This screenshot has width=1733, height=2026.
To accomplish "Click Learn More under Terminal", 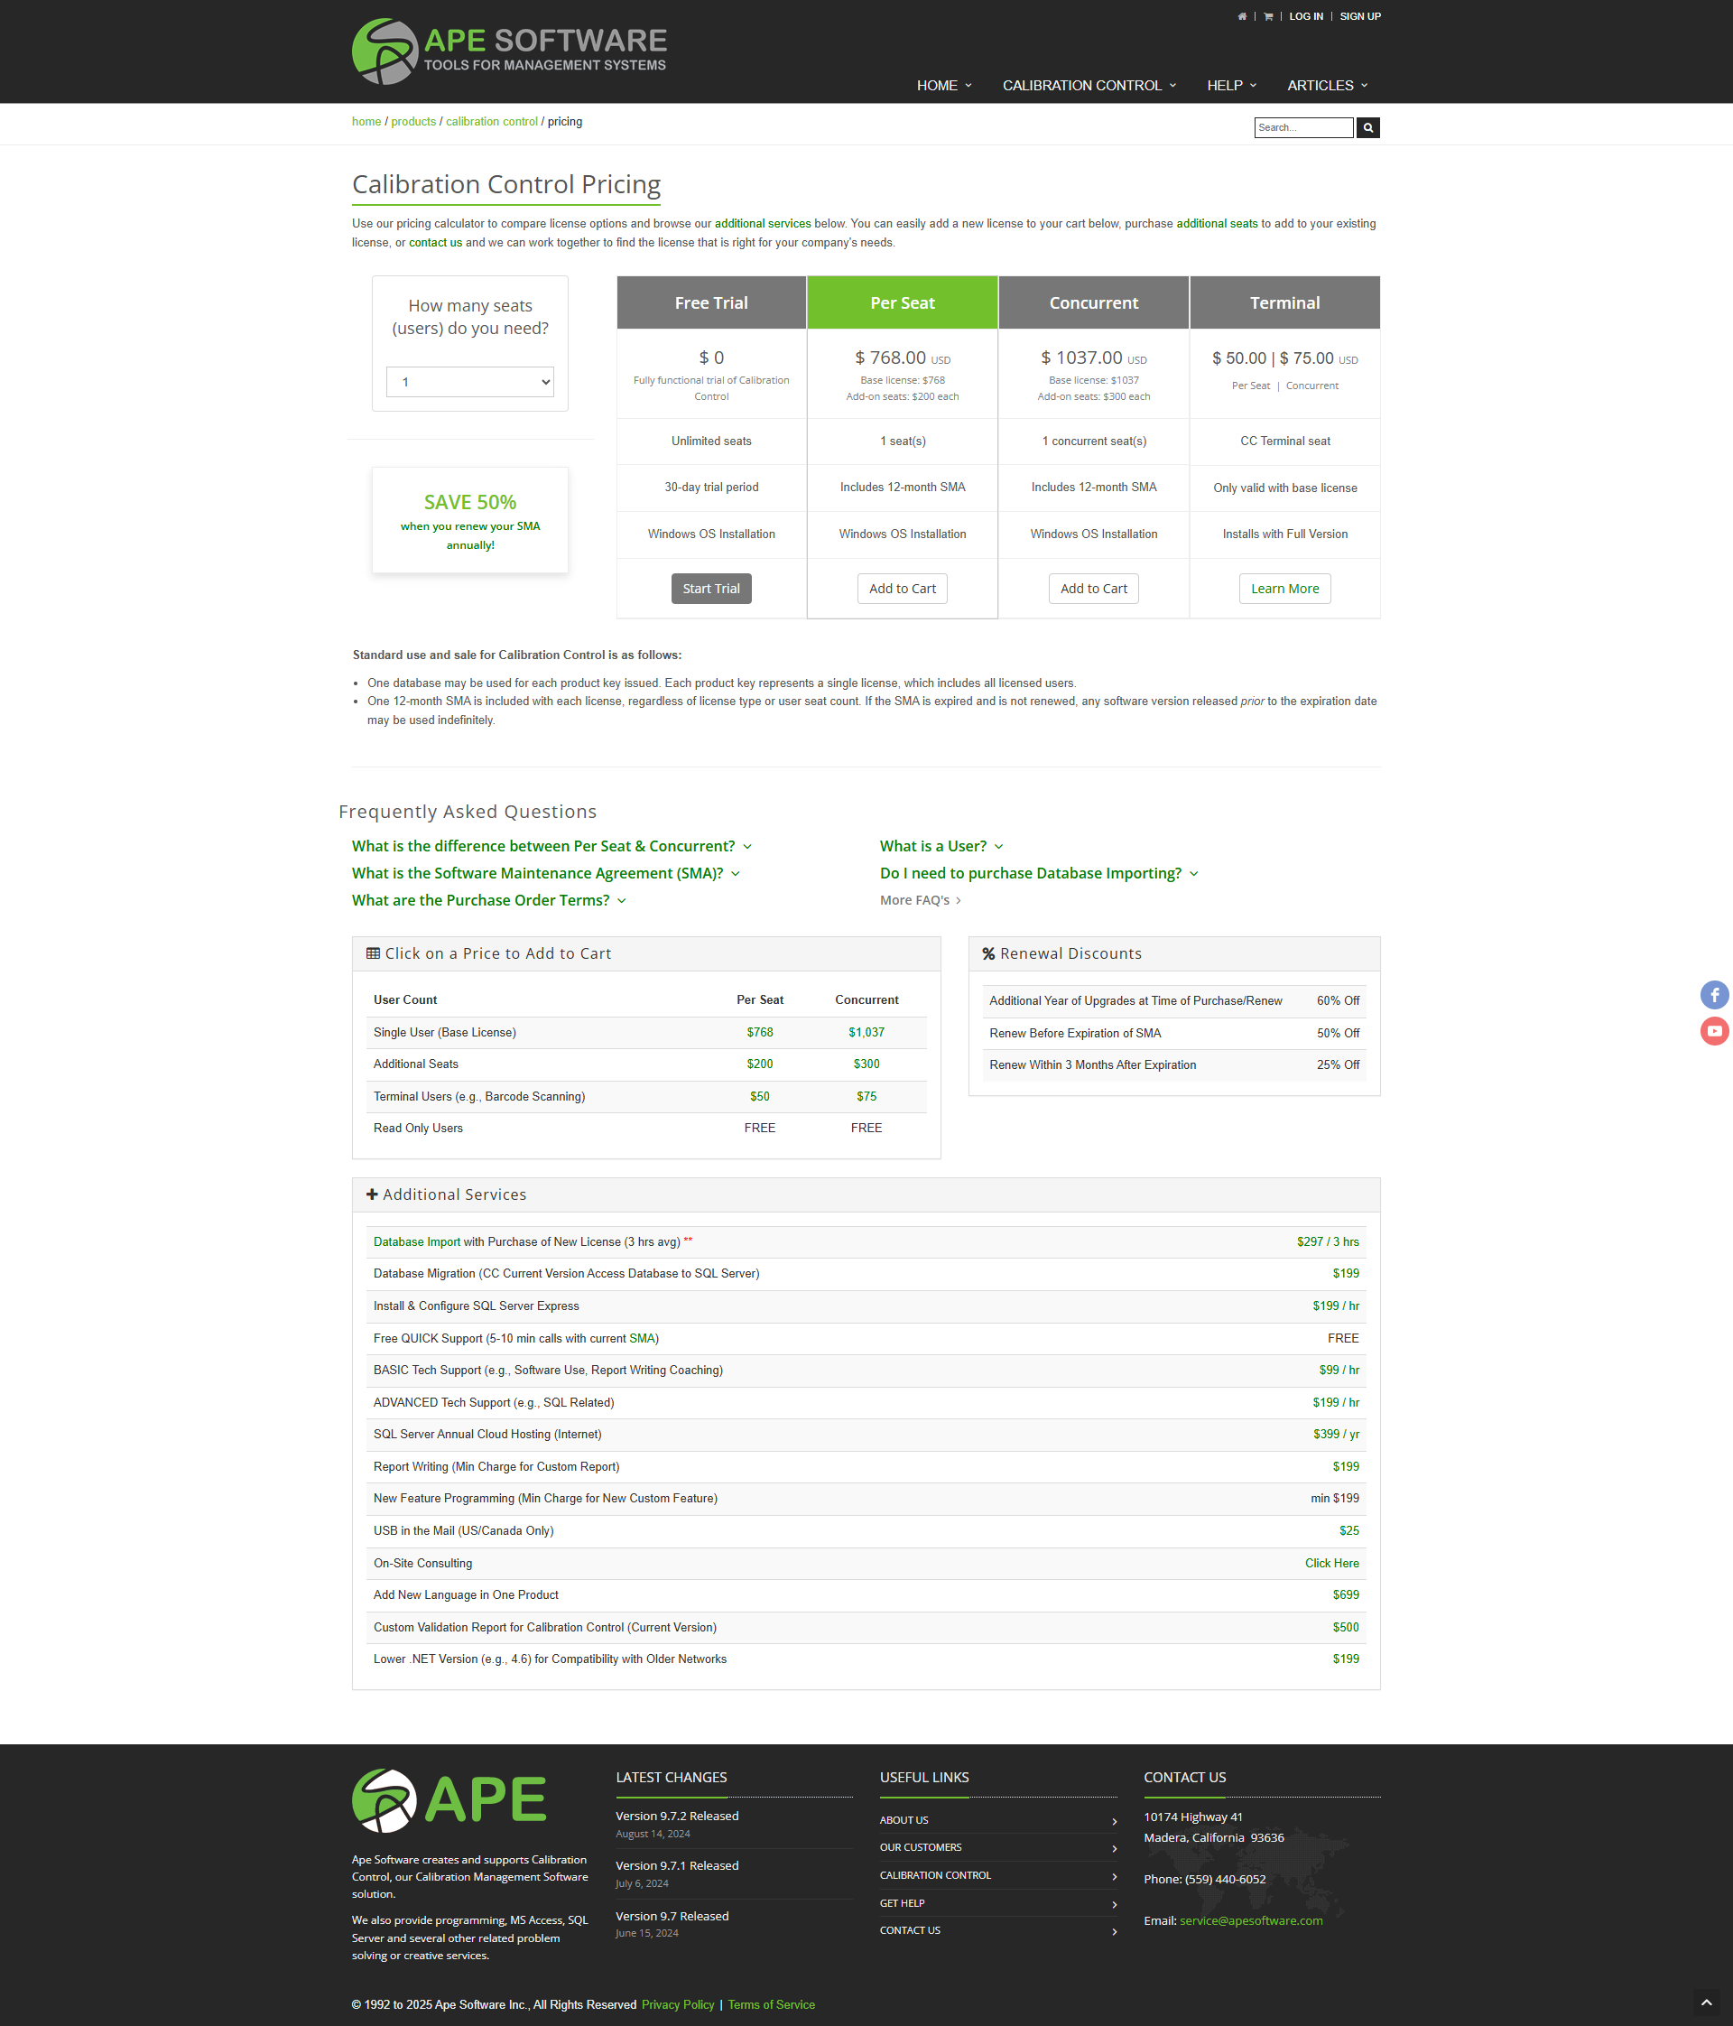I will click(1284, 589).
